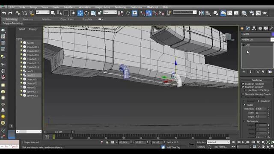Open the Edit menu
Screen dimensions: 274x154
click(x=12, y=7)
